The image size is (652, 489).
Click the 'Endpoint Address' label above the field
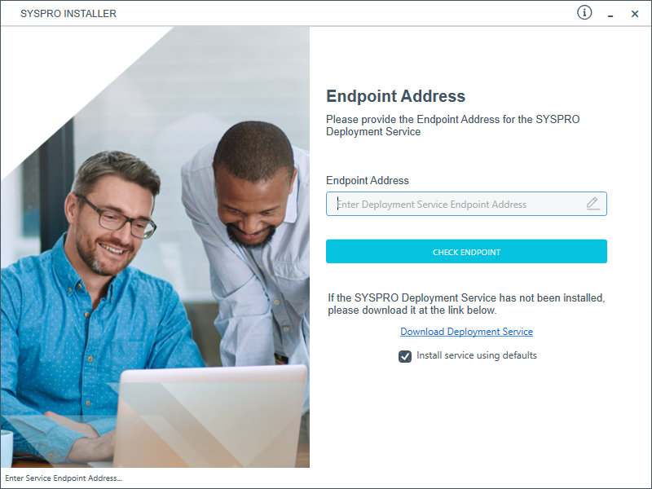(368, 180)
